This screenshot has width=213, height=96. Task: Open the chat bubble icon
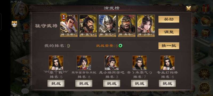(x=25, y=92)
